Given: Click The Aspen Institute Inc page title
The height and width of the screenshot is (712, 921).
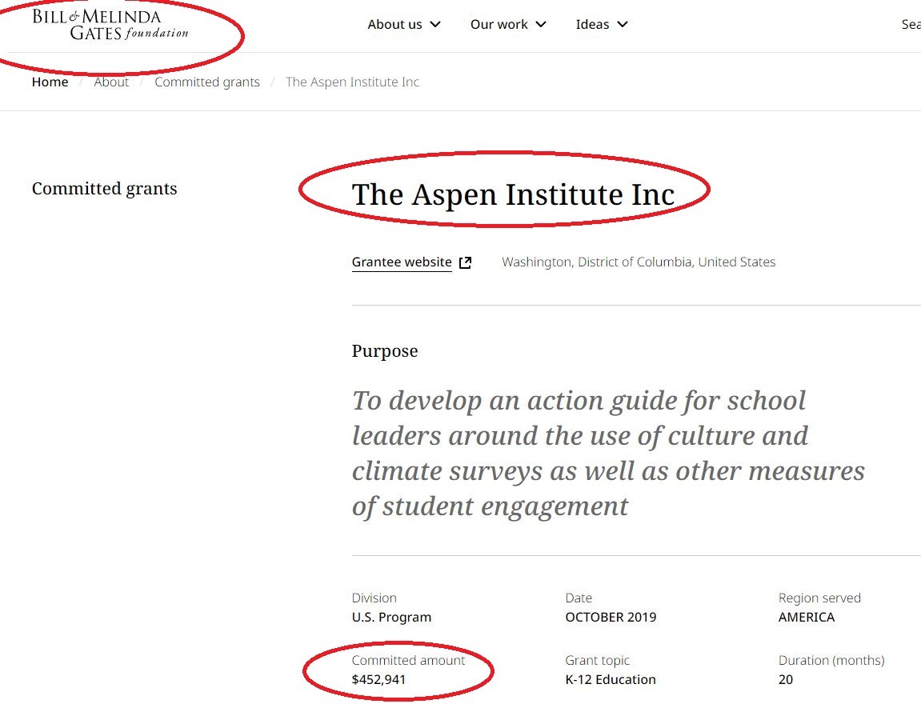Looking at the screenshot, I should [x=514, y=194].
